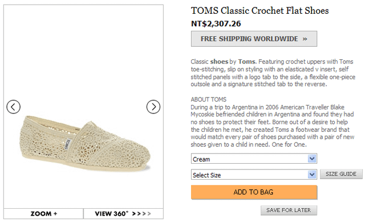Click the plus sign beside ZOOM
The width and height of the screenshot is (365, 223).
point(55,214)
